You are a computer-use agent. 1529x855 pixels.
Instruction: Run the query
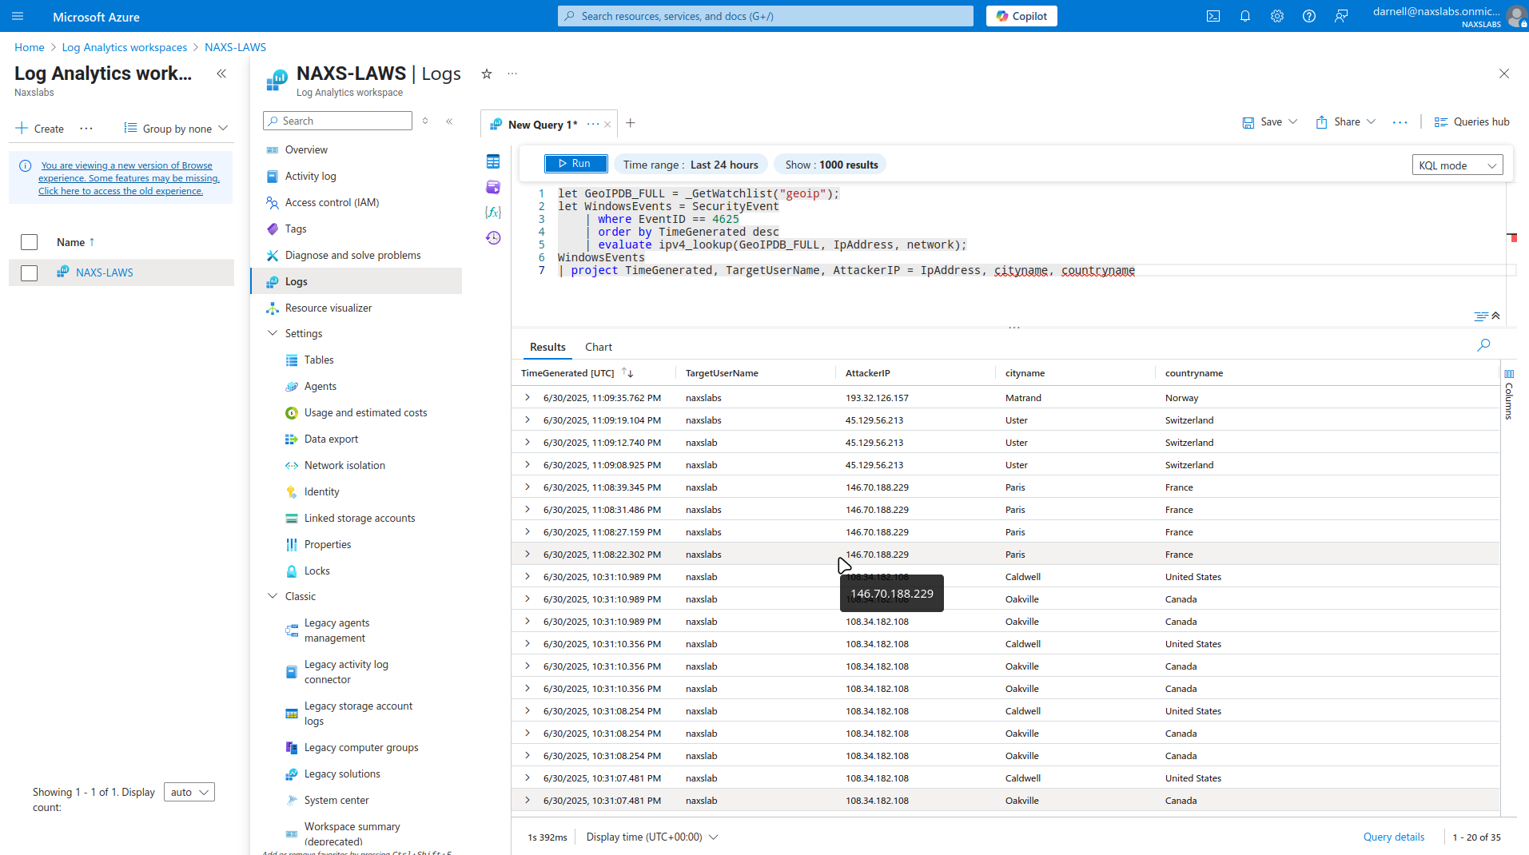tap(575, 164)
